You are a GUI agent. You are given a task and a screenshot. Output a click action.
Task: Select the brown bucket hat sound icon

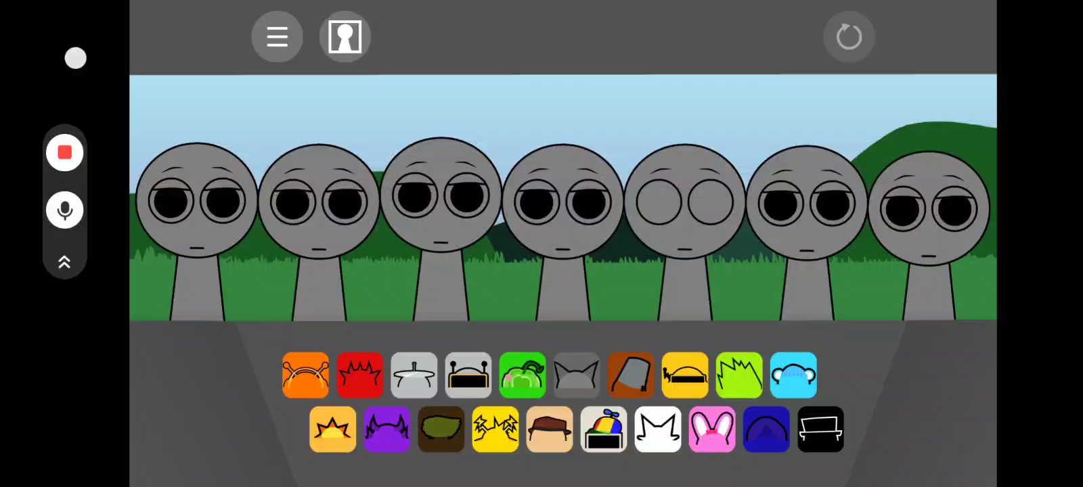630,375
